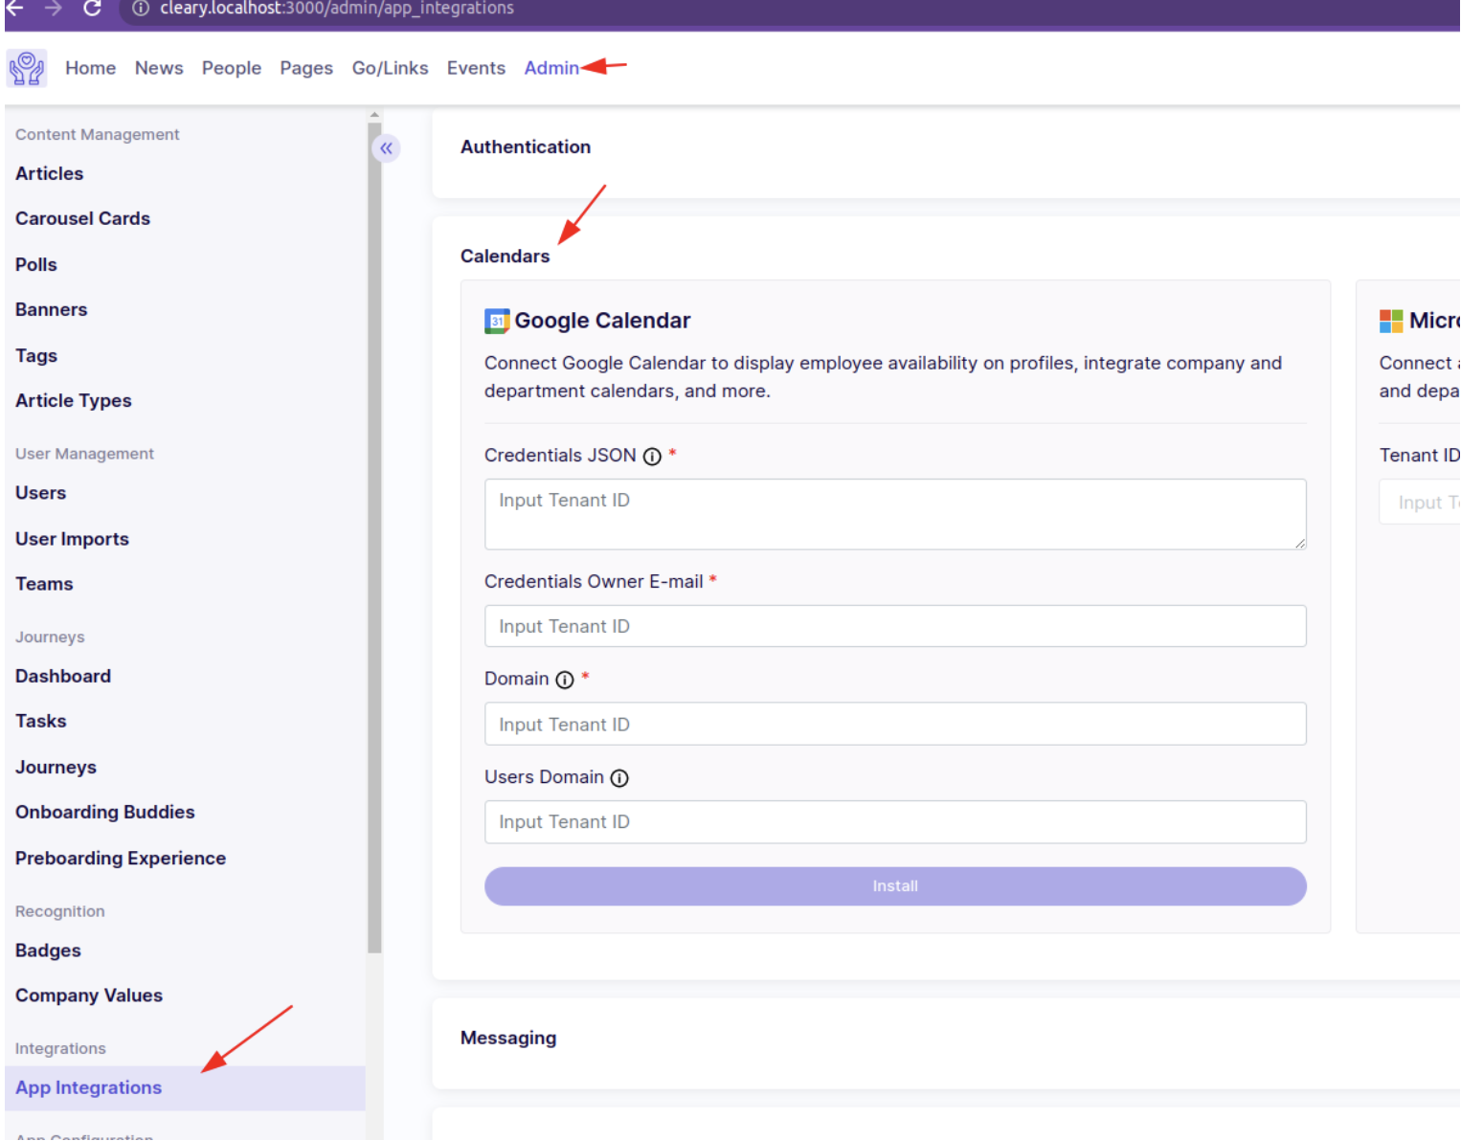1461x1141 pixels.
Task: Click the Google Calendar logo icon
Action: tap(497, 321)
